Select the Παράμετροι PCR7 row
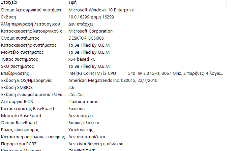 [113, 144]
